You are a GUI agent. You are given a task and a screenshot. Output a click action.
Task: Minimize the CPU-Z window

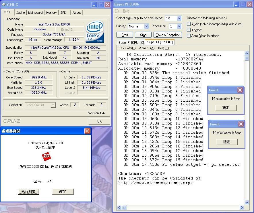click(x=94, y=5)
